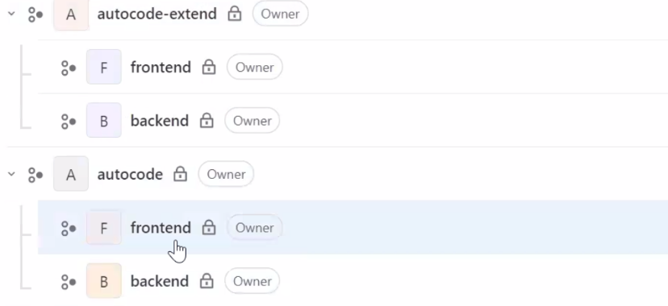Open frontend subgroup under autocode-extend
668x306 pixels.
(161, 67)
